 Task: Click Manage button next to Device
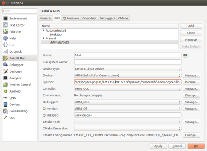[192, 75]
